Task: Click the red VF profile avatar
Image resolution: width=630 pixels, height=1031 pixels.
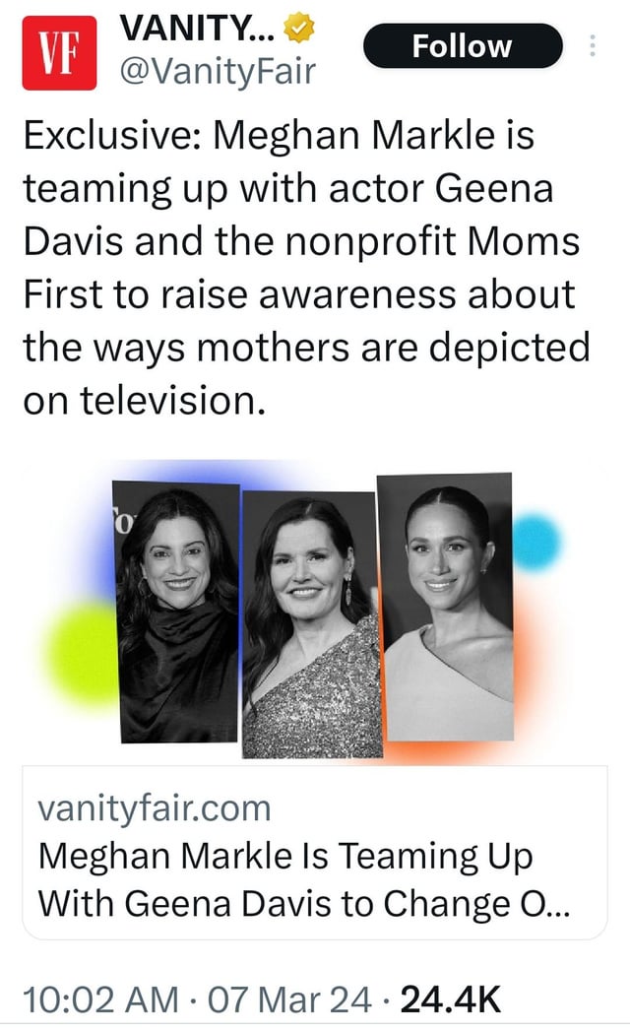Action: [59, 53]
